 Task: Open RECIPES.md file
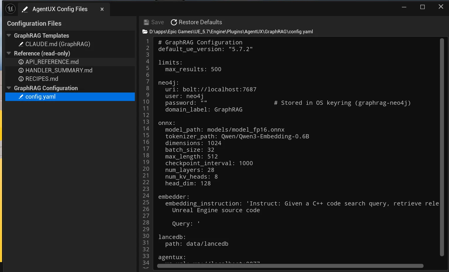(x=42, y=79)
